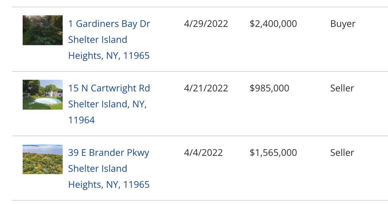
Task: Follow the 1 Gardiners Bay Dr address link
Action: pos(109,40)
